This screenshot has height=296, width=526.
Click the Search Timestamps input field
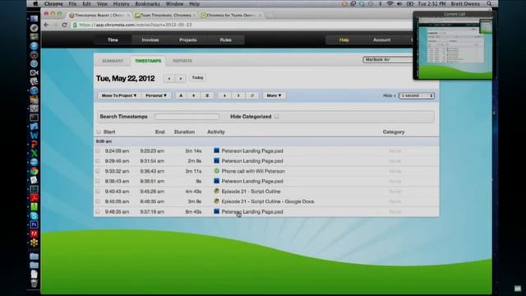tap(187, 117)
